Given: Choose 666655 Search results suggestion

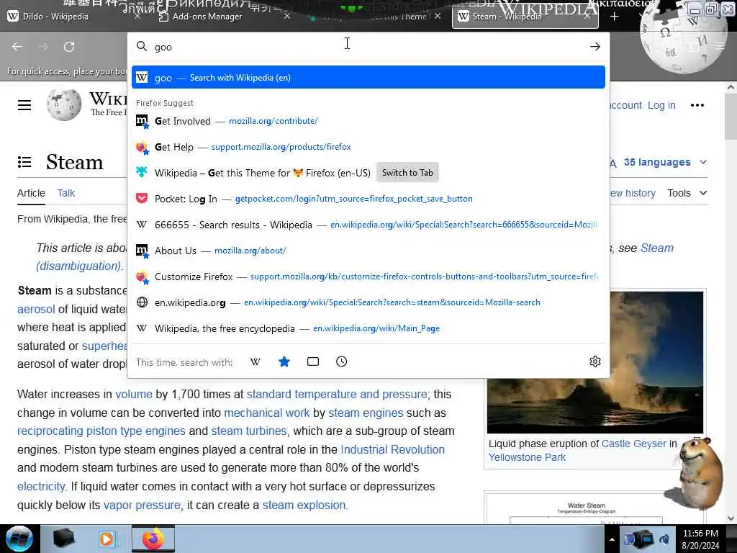Looking at the screenshot, I should 368,225.
